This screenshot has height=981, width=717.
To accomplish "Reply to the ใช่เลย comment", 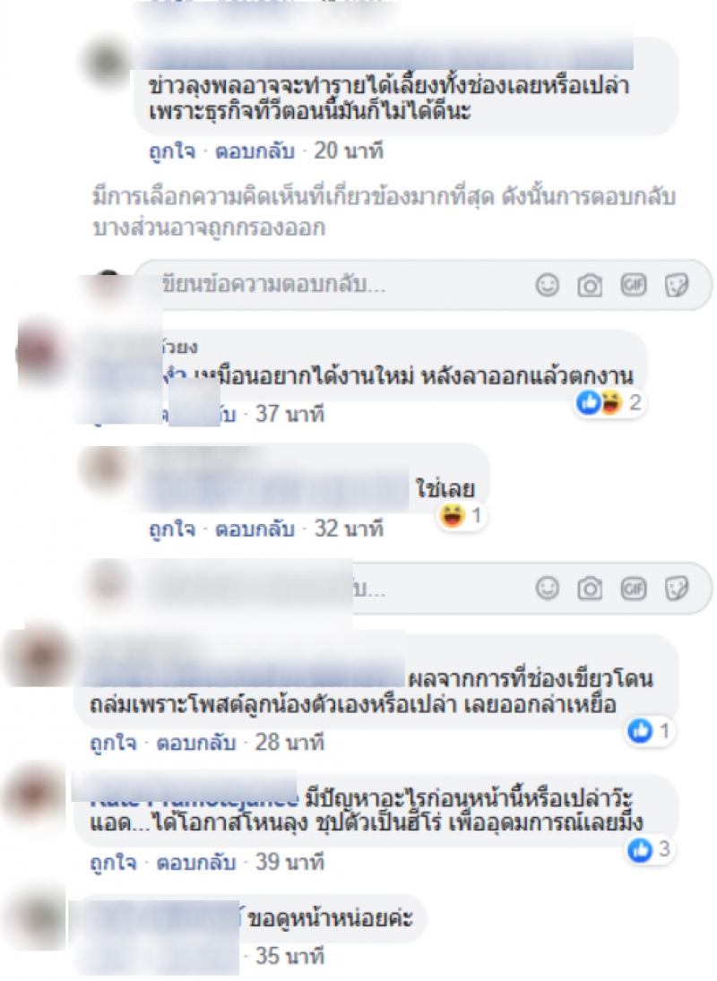I will (x=255, y=529).
